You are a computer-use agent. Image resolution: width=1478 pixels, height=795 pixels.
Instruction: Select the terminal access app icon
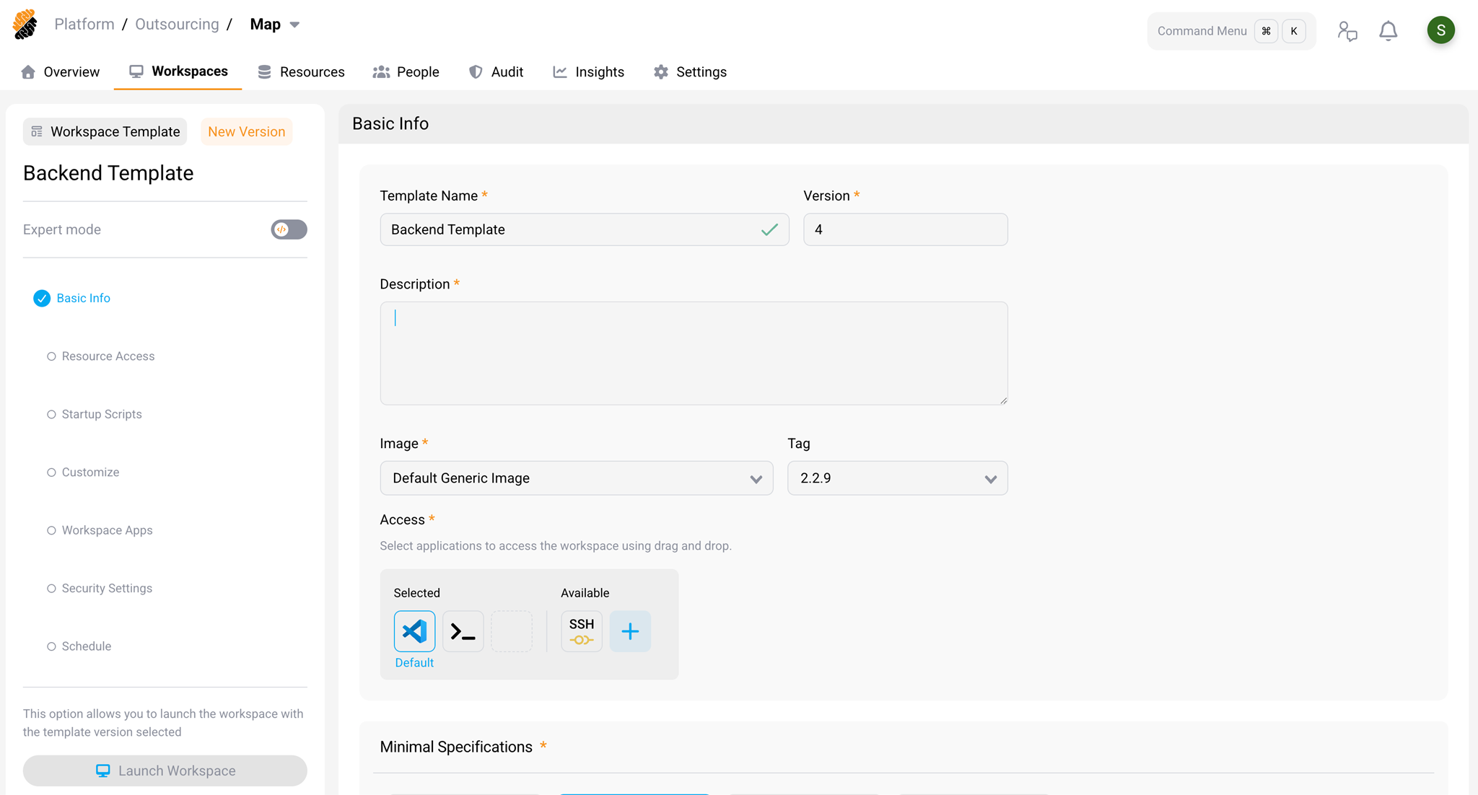[x=463, y=631]
